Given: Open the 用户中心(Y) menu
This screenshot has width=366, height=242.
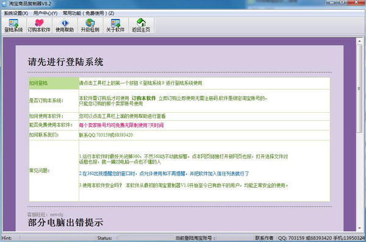Looking at the screenshot, I should [45, 13].
